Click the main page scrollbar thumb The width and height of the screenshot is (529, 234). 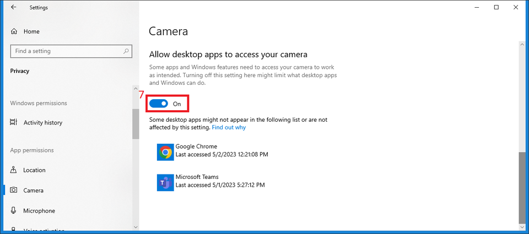[521, 187]
